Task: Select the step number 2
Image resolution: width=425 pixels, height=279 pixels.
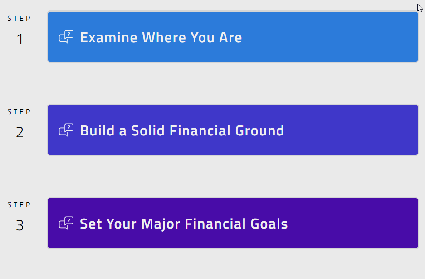Action: 20,133
